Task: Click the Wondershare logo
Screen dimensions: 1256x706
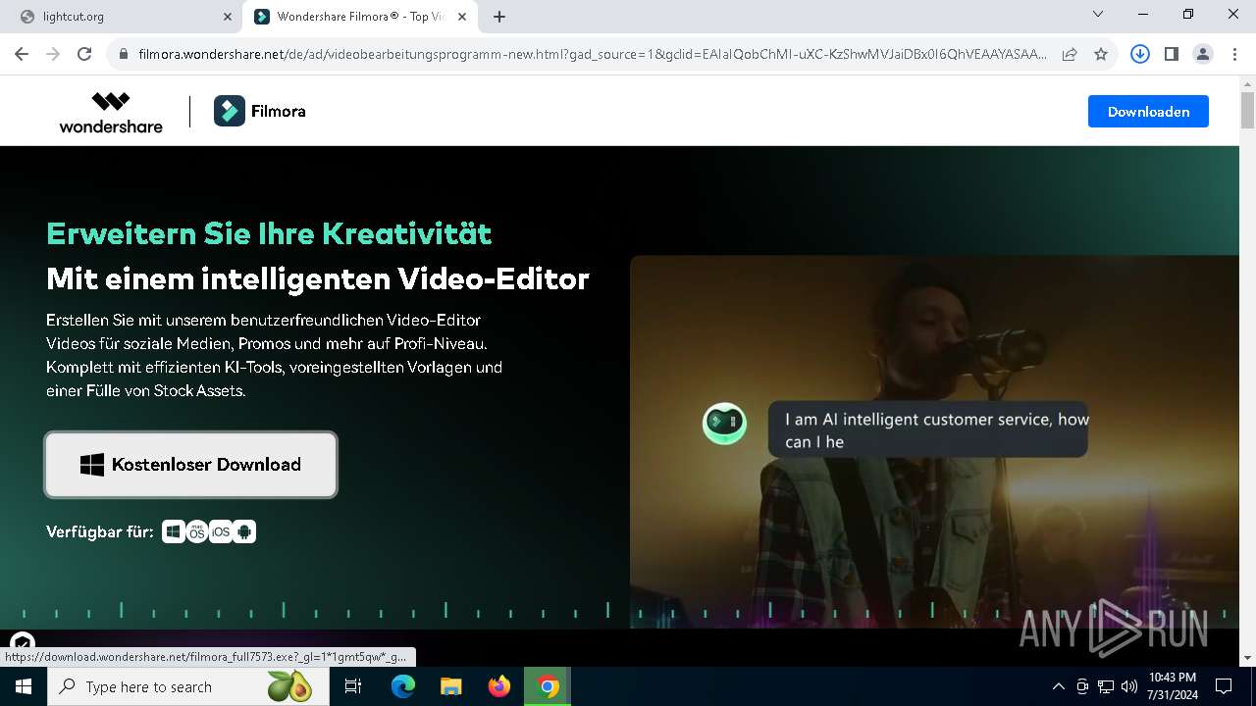Action: pyautogui.click(x=111, y=112)
